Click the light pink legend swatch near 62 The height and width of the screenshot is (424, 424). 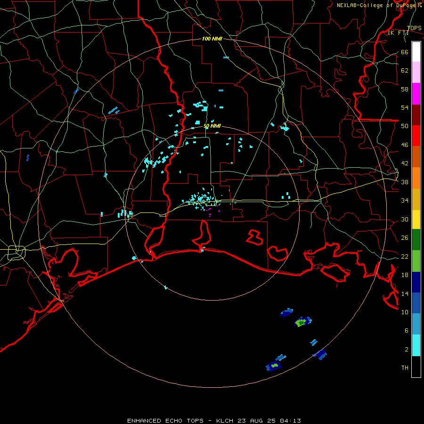click(x=416, y=72)
